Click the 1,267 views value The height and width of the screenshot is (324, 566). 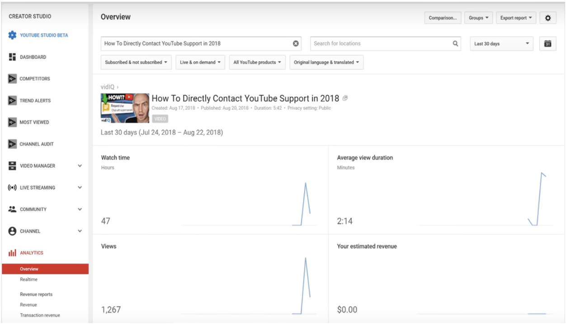[111, 310]
